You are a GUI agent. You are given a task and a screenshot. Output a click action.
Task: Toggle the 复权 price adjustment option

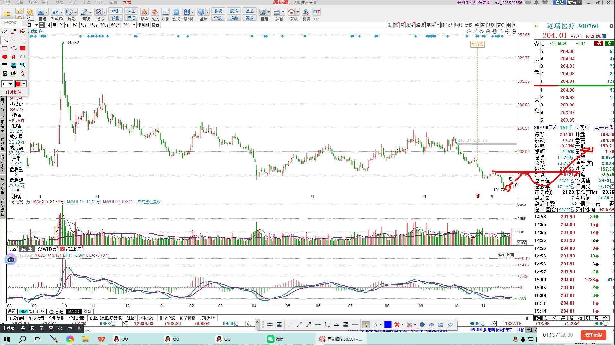[x=468, y=25]
